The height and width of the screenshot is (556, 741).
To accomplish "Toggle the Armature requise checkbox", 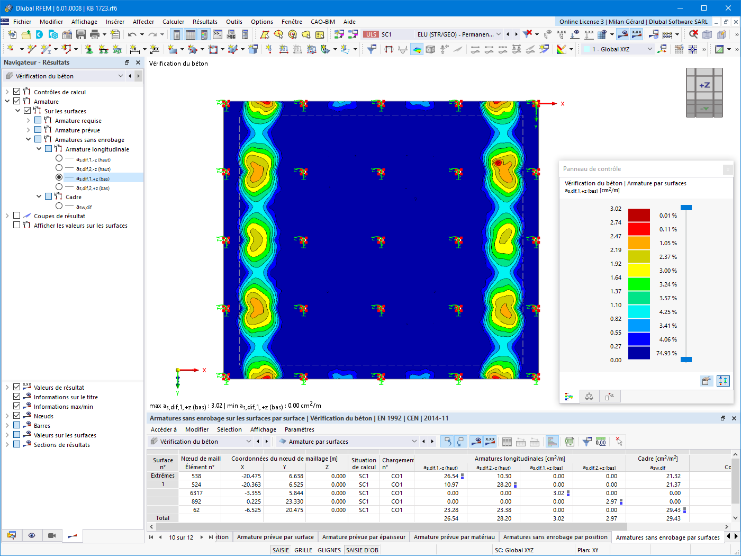I will 38,120.
